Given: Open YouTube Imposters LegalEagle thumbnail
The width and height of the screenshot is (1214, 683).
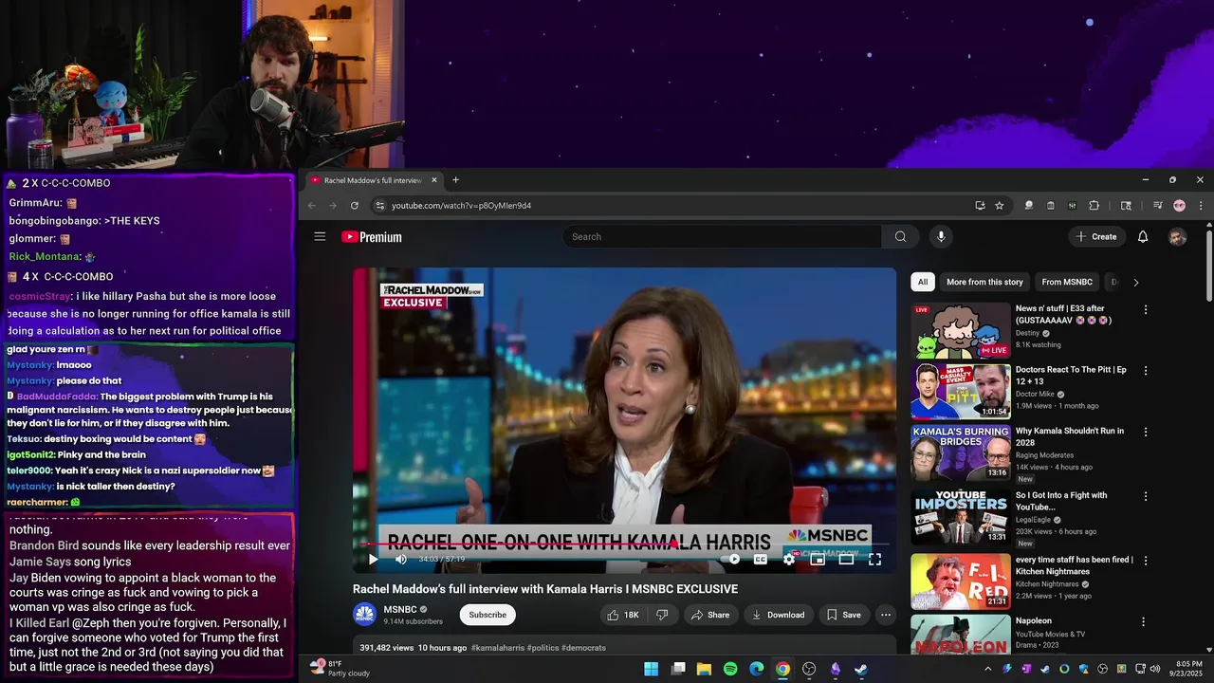Looking at the screenshot, I should (961, 516).
